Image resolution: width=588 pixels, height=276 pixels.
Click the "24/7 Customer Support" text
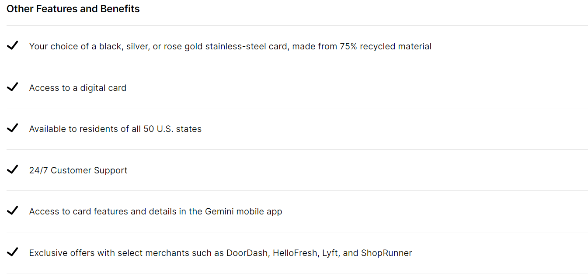78,170
